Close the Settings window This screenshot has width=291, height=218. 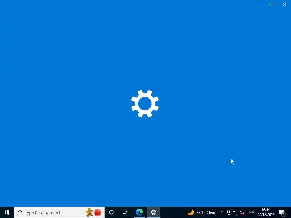(284, 5)
